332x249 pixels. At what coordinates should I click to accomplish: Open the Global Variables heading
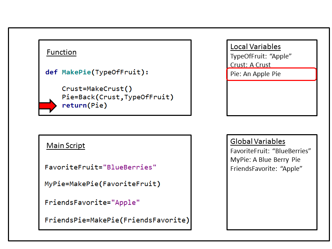pyautogui.click(x=258, y=141)
